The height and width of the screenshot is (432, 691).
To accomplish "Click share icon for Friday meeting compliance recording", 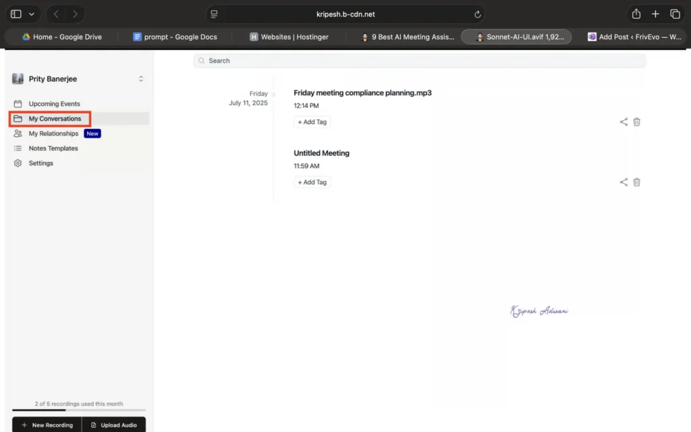I will (624, 122).
